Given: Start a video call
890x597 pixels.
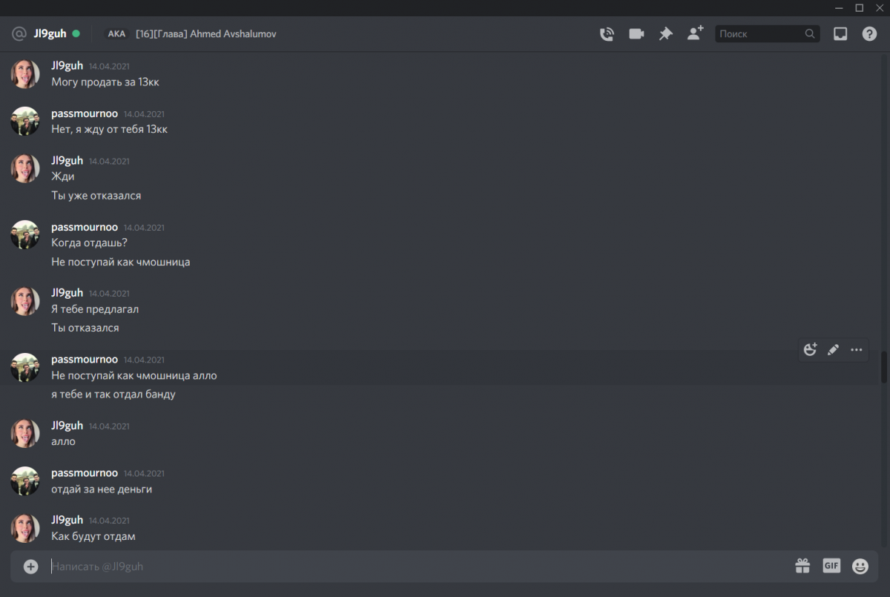Looking at the screenshot, I should tap(636, 33).
